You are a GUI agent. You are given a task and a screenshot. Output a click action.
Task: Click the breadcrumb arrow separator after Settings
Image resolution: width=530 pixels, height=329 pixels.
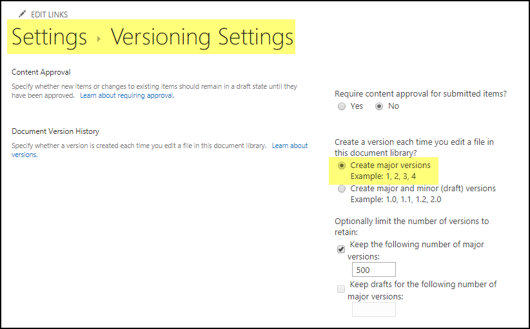click(99, 39)
